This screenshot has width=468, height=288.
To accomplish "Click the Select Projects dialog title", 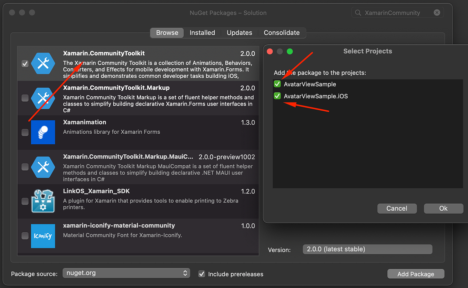I will (x=368, y=51).
